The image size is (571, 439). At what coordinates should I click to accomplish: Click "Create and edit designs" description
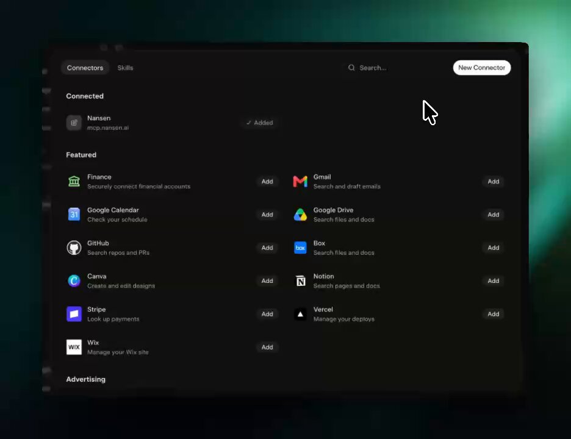point(121,286)
